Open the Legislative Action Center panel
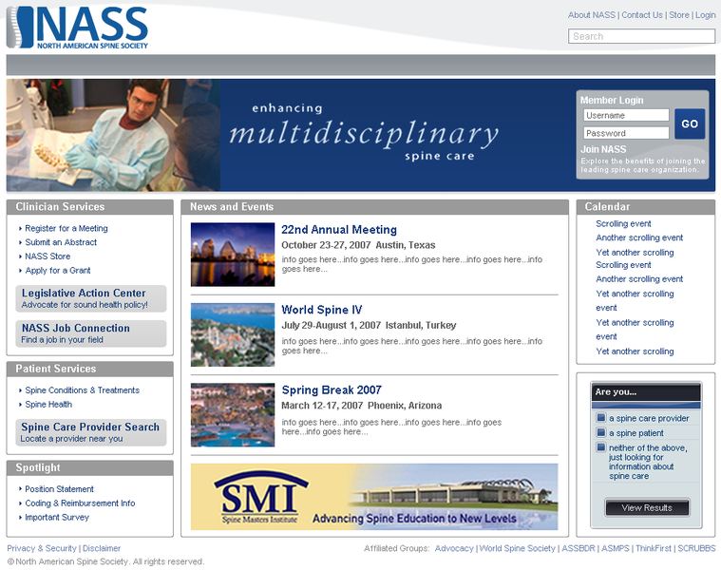This screenshot has width=721, height=570. pos(91,298)
